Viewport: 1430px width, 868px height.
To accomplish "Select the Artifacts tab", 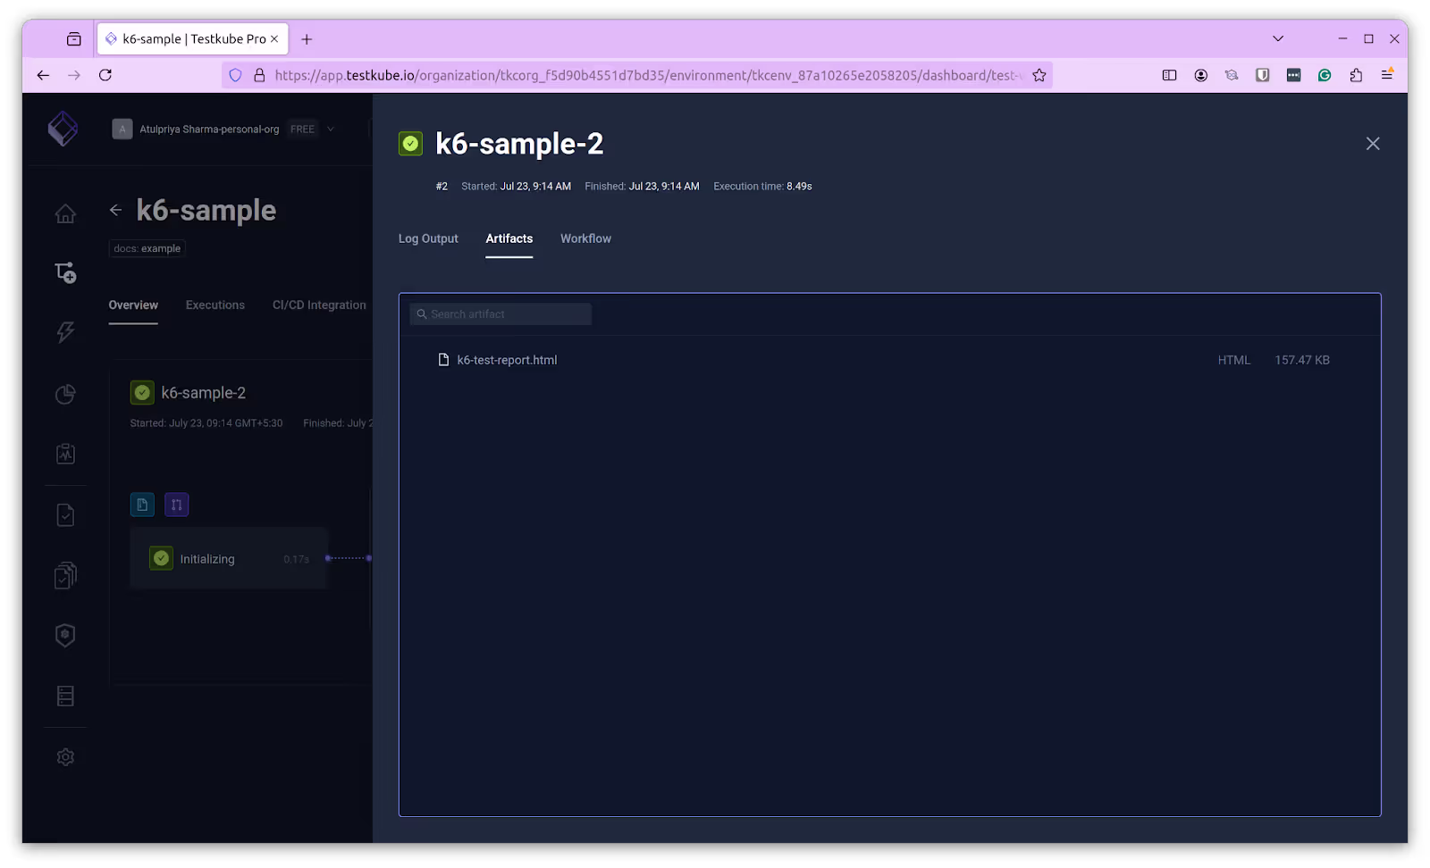I will pos(509,238).
